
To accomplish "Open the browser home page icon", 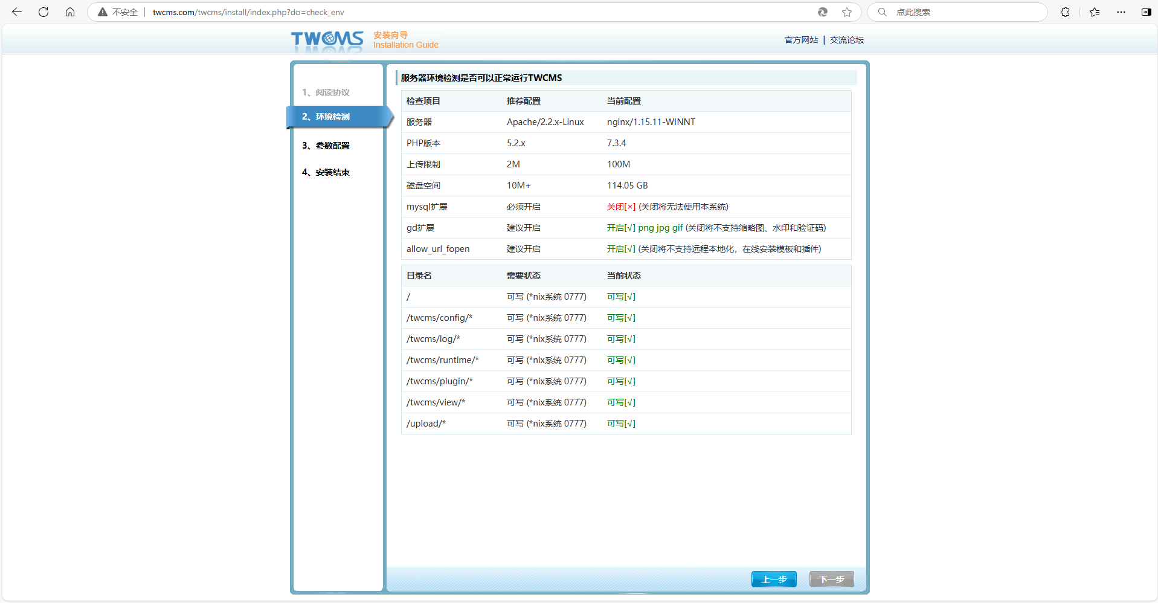I will 70,12.
